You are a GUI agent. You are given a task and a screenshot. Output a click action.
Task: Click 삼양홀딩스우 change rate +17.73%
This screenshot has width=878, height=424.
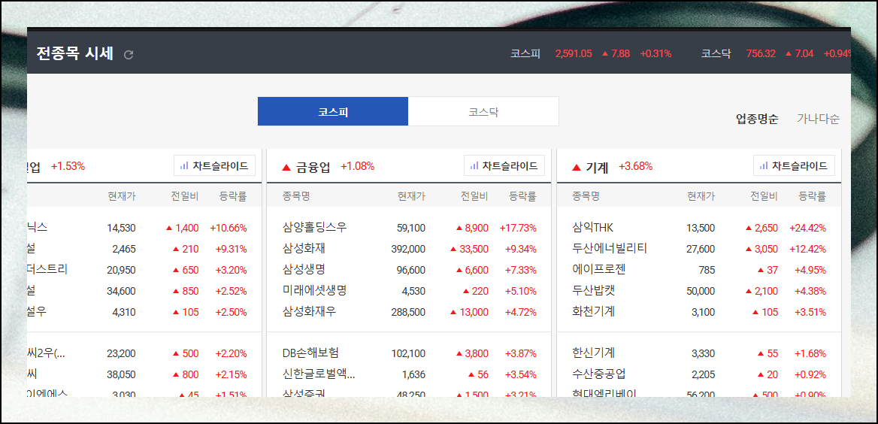(x=518, y=229)
